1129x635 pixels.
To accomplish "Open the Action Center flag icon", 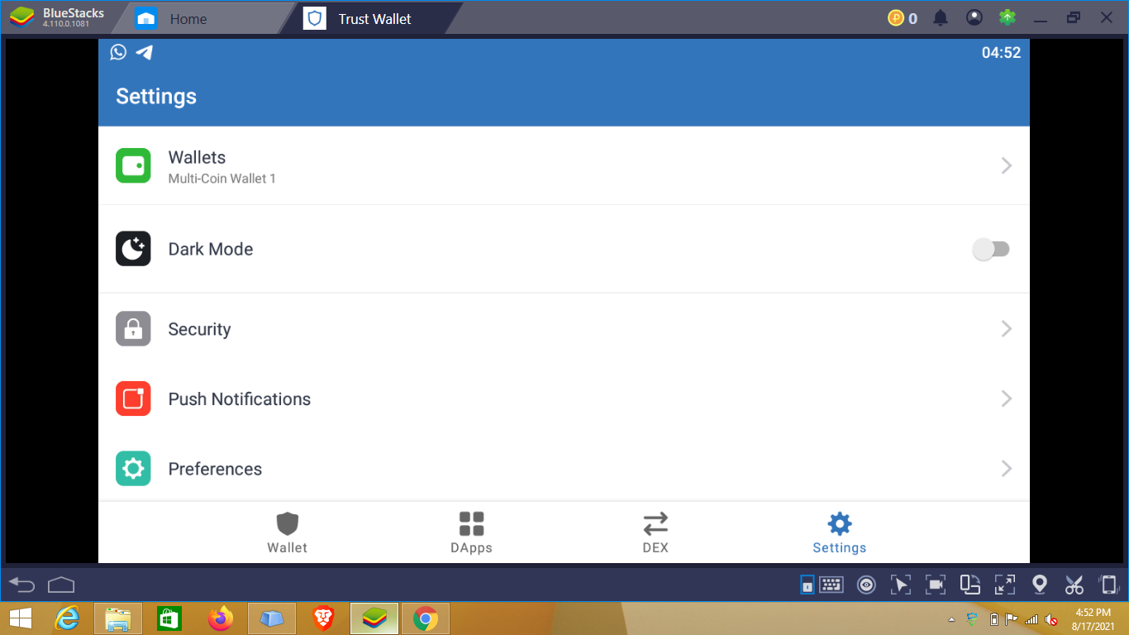I will coord(1012,619).
